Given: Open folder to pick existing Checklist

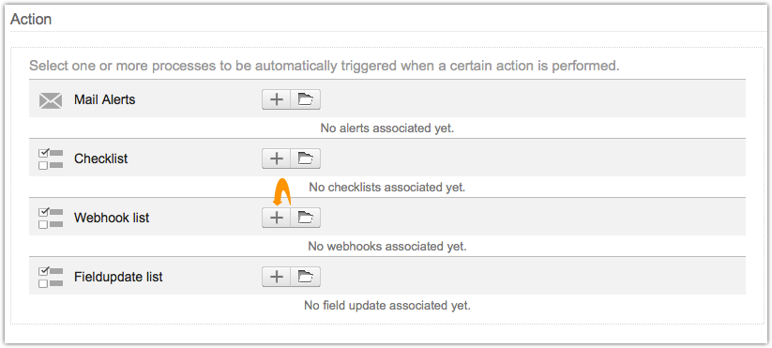Looking at the screenshot, I should tap(306, 159).
